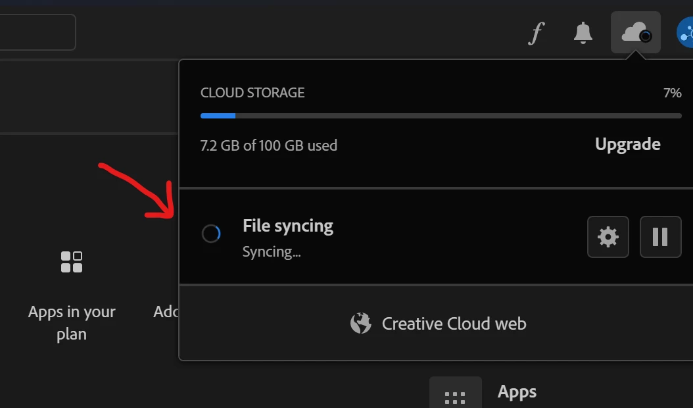Open the notifications bell
This screenshot has width=693, height=408.
click(583, 33)
